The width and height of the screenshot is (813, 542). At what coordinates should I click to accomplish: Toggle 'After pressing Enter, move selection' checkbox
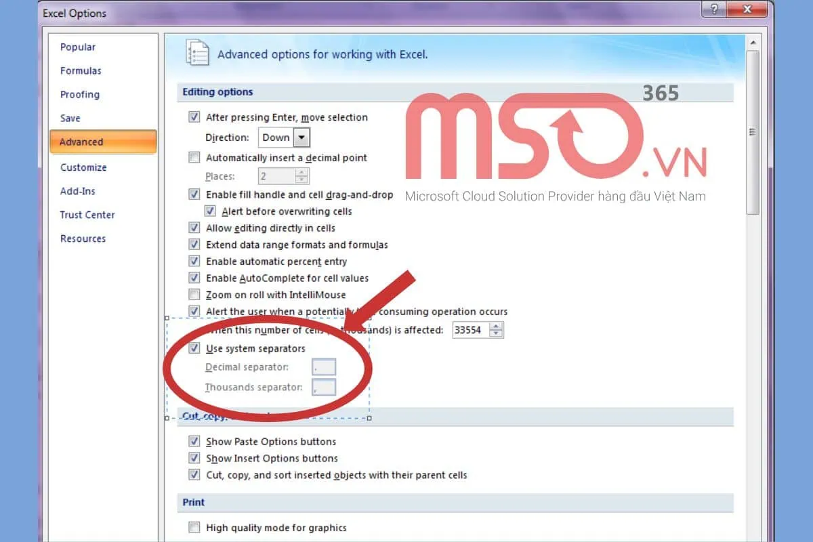click(194, 117)
